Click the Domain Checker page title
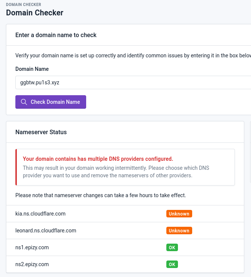 (x=34, y=13)
